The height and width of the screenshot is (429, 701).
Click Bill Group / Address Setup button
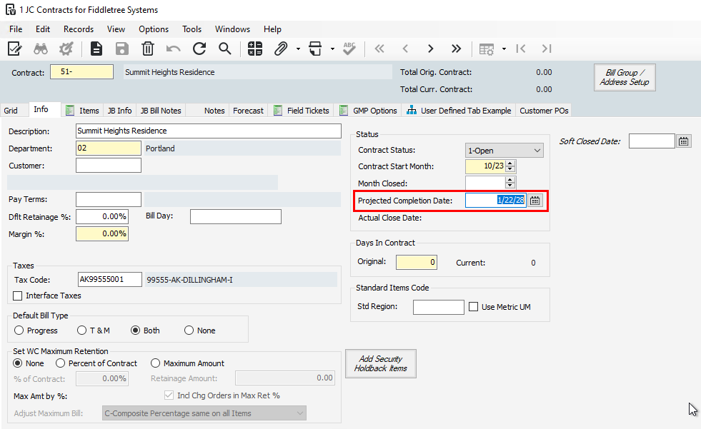pyautogui.click(x=625, y=78)
